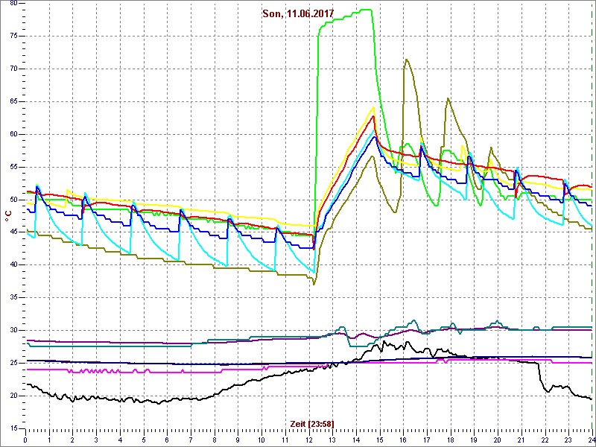596x447 pixels.
Task: Click hour 7 on the time axis
Action: (x=191, y=440)
